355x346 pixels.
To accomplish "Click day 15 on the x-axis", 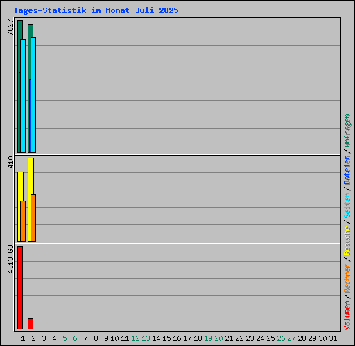I will pyautogui.click(x=166, y=338).
